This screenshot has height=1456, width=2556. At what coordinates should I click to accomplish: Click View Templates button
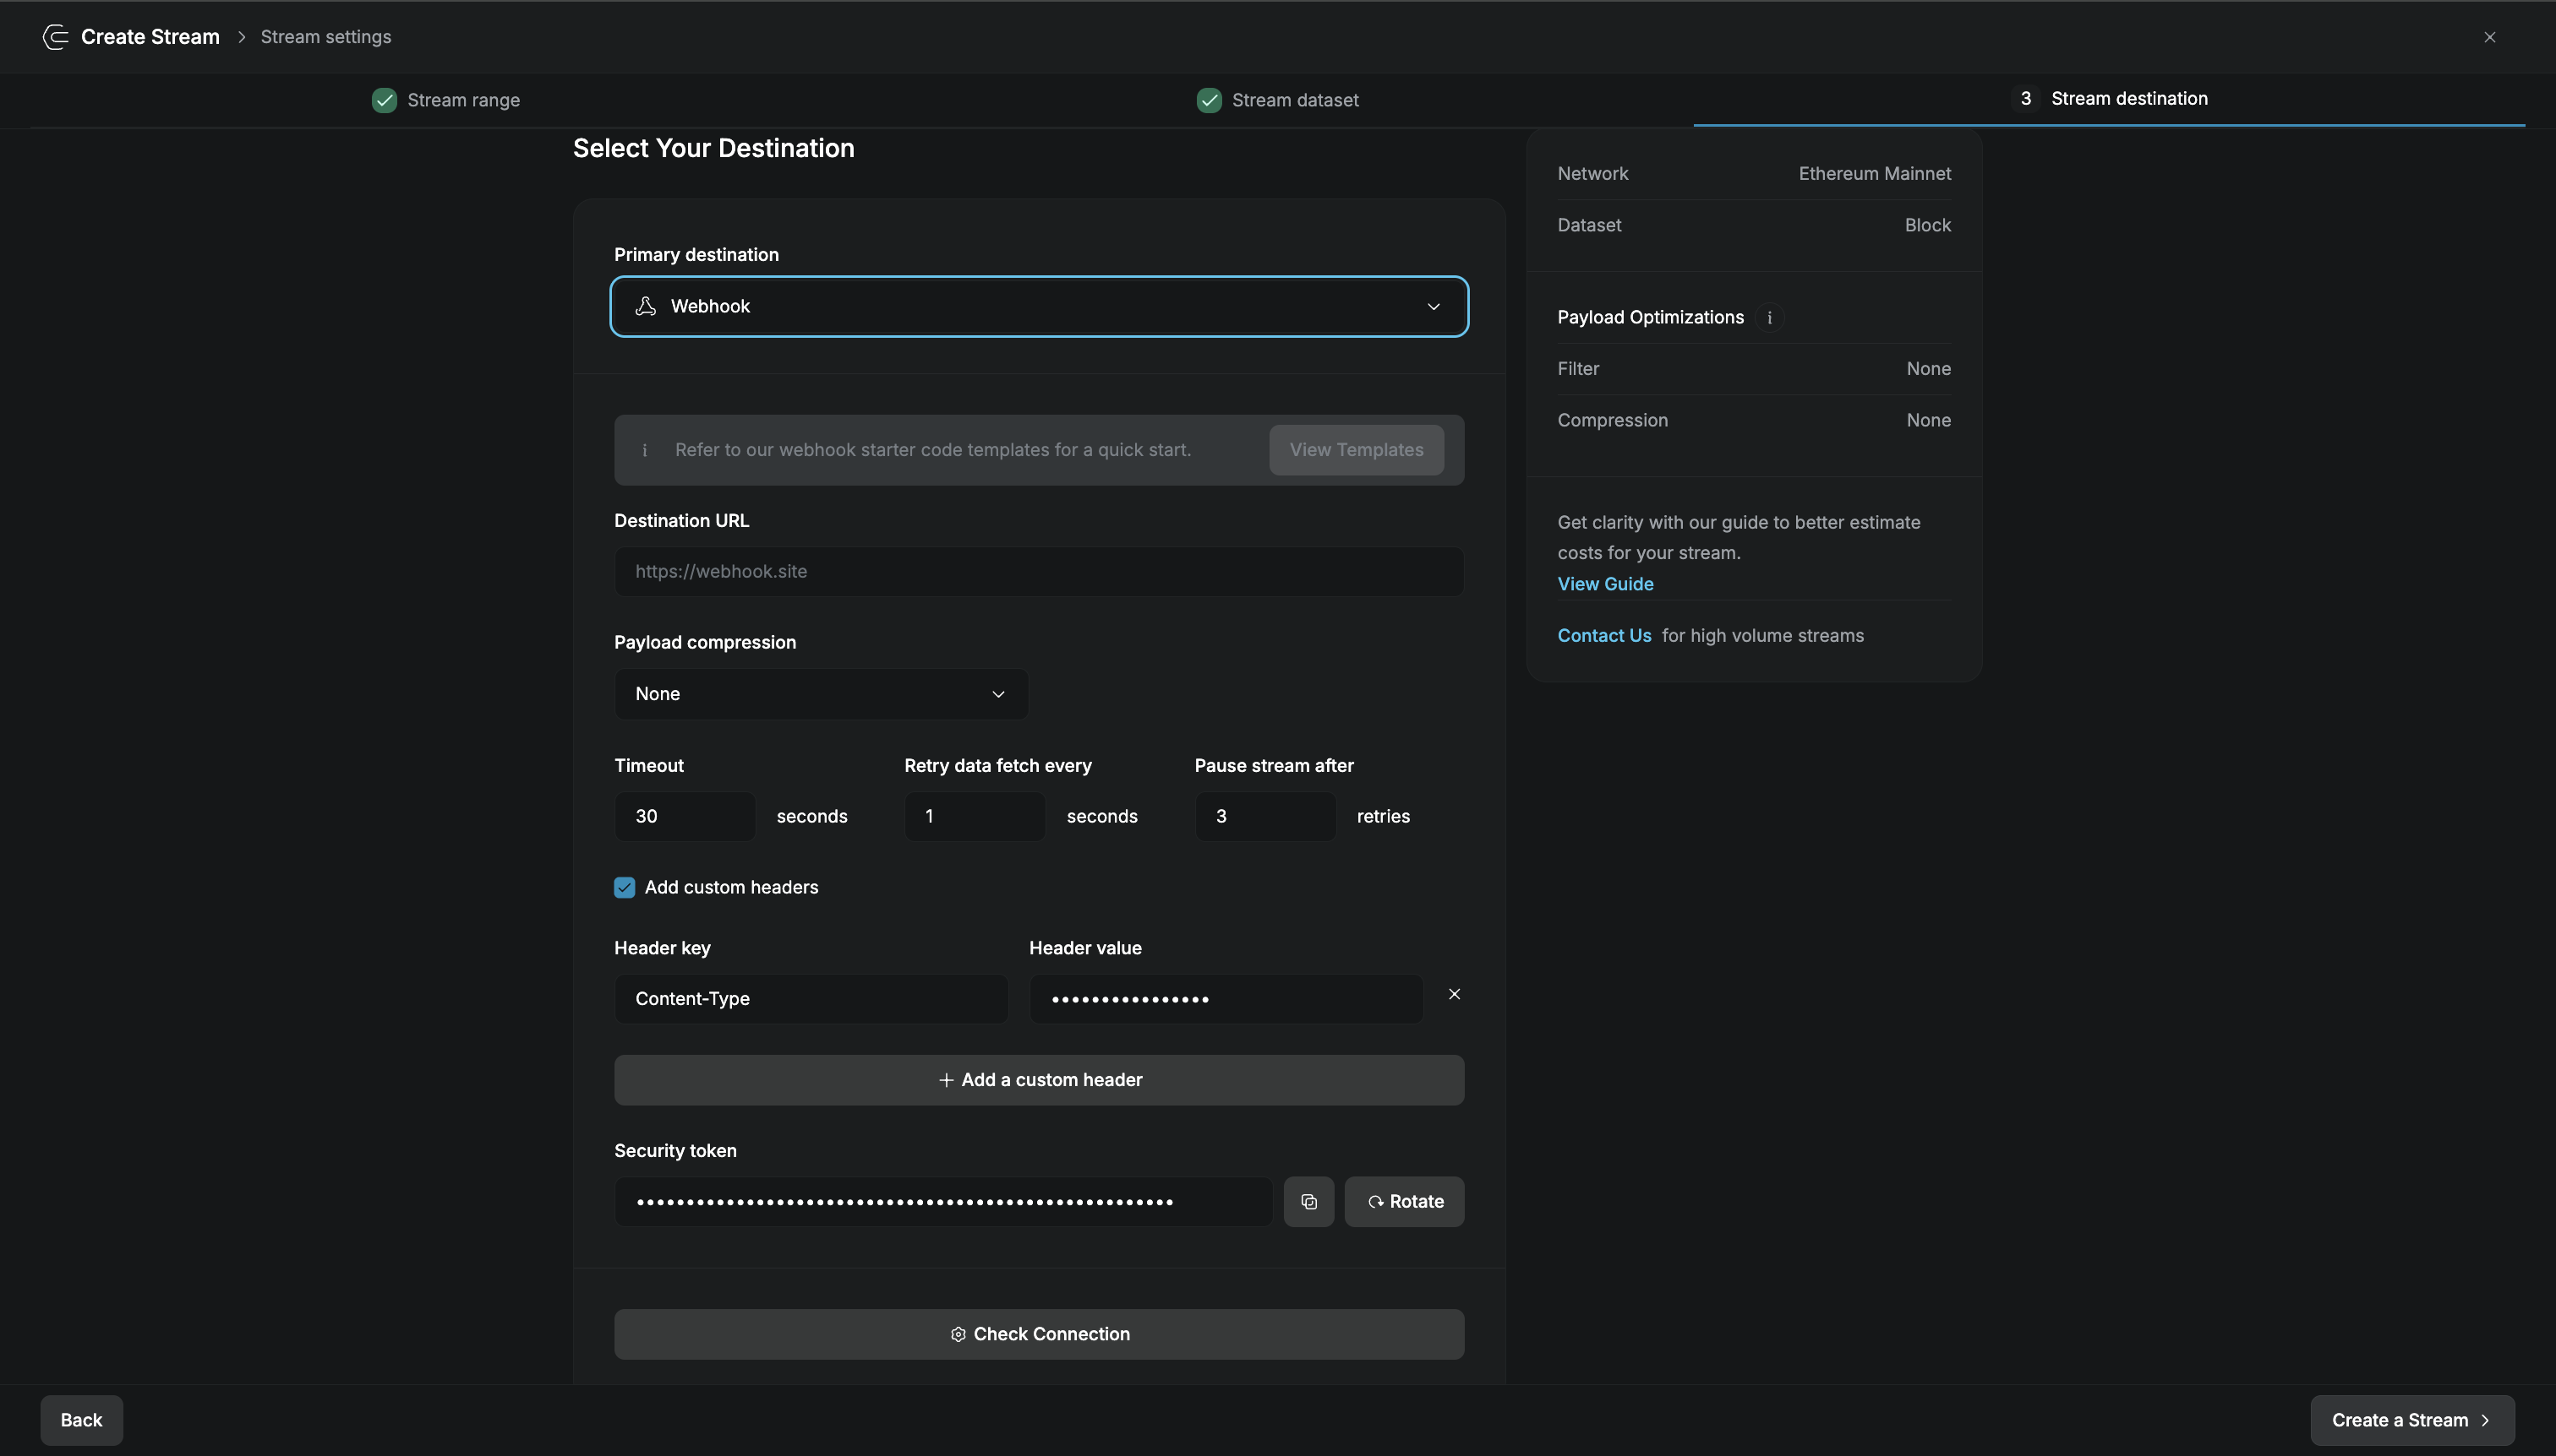(1356, 450)
